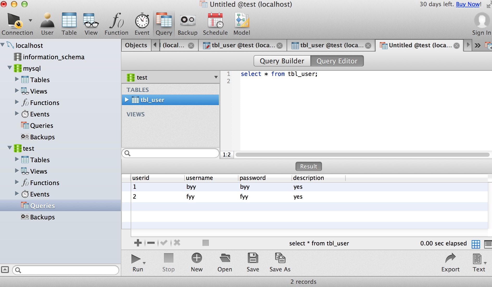Collapse the localhost connection tree
Viewport: 492px width, 287px height.
pos(3,45)
